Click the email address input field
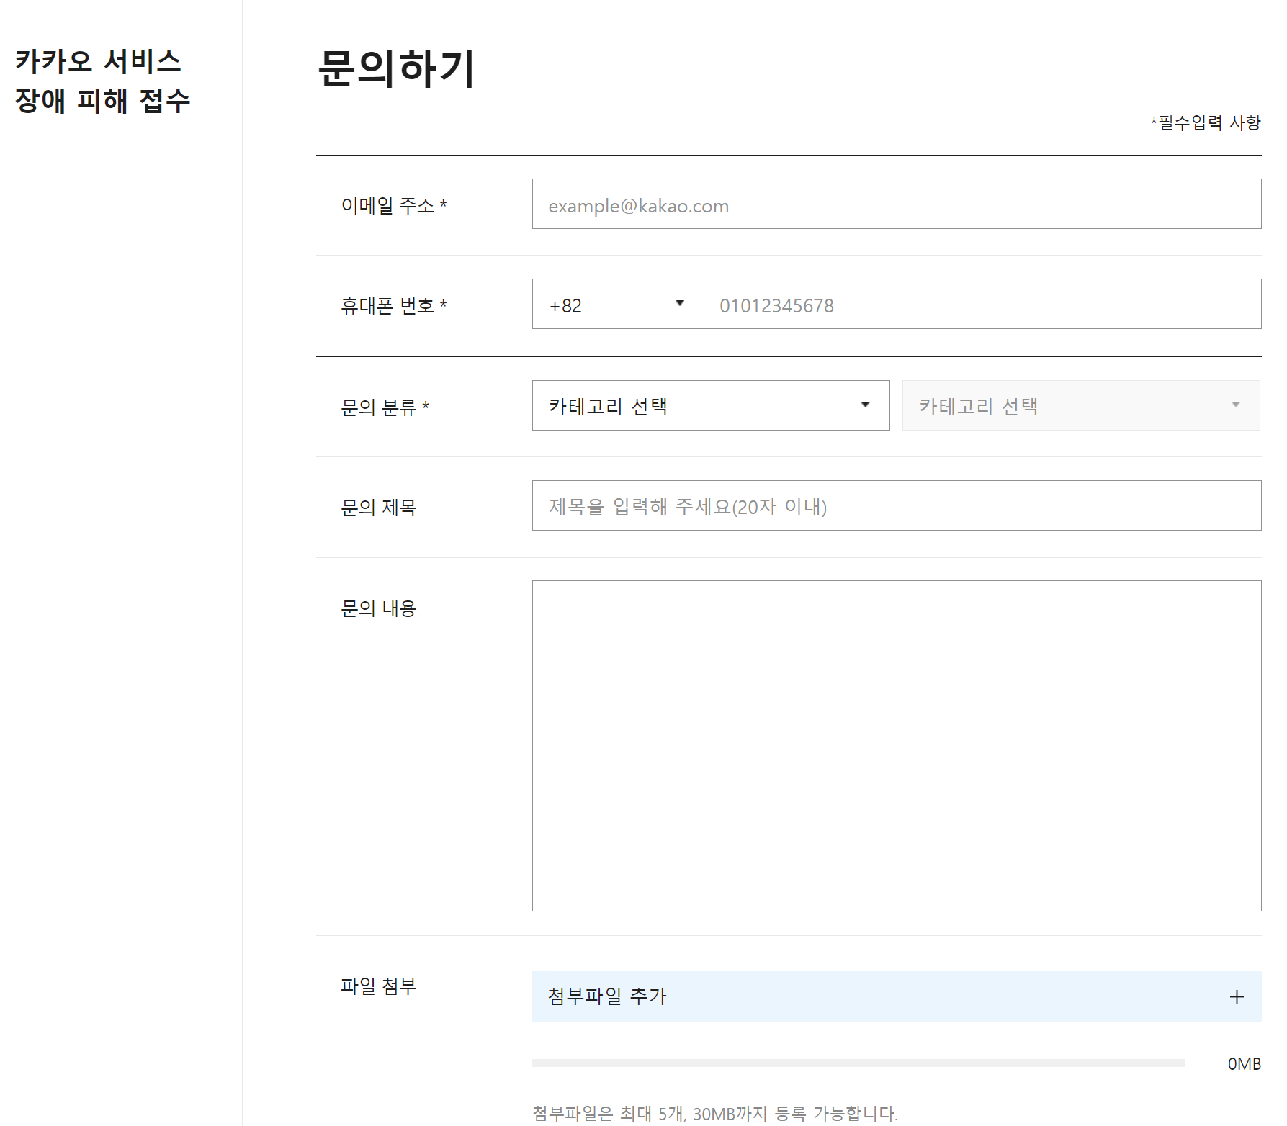Image resolution: width=1287 pixels, height=1126 pixels. coord(897,204)
